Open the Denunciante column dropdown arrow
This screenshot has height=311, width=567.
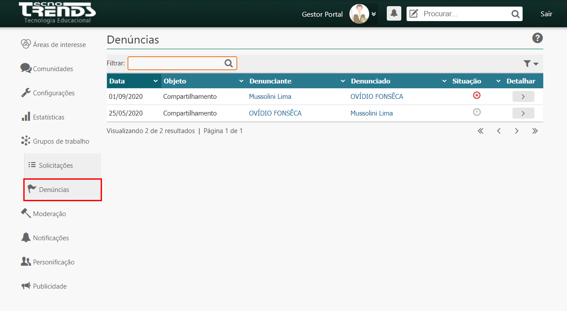[x=343, y=81]
